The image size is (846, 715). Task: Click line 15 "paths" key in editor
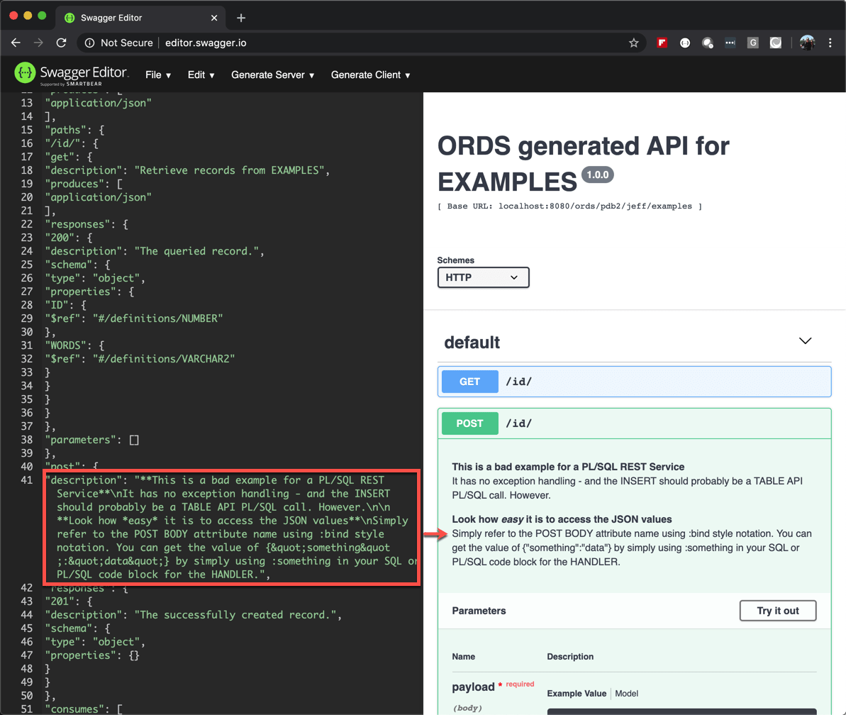click(66, 130)
